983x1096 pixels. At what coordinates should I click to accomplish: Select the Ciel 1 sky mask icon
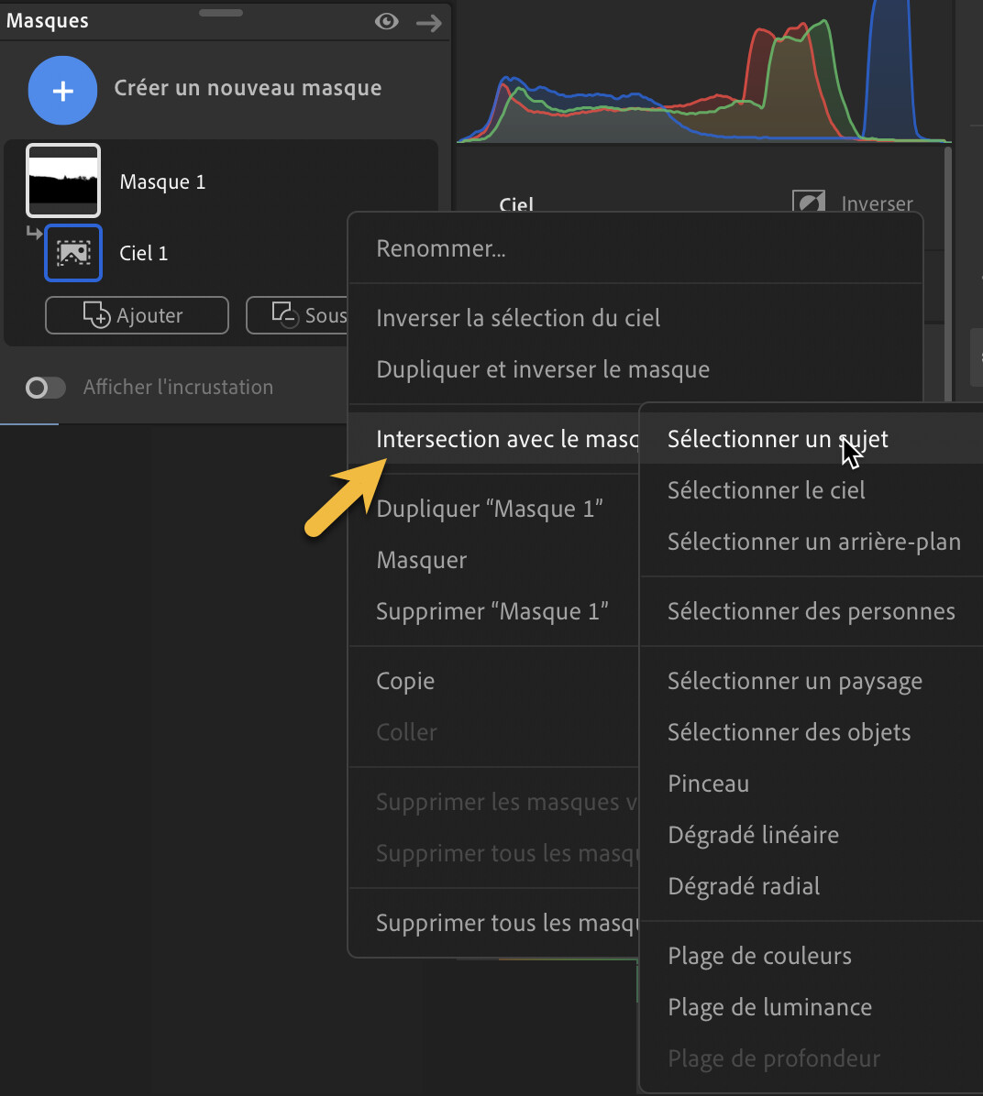73,253
